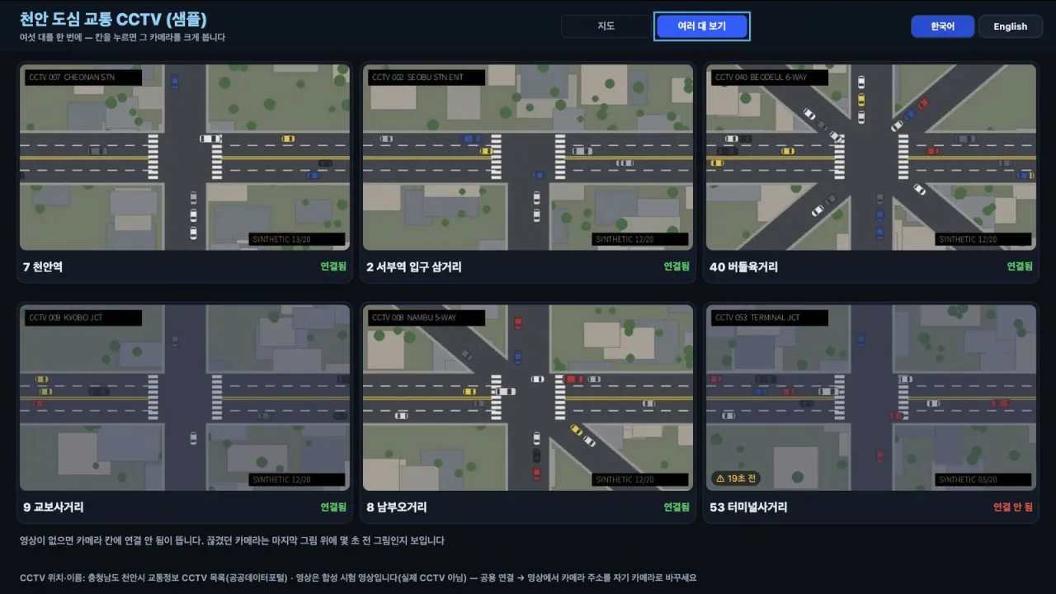
Task: Click the SYNTHETIC 05/20 label on Terminal Jct
Action: (983, 479)
